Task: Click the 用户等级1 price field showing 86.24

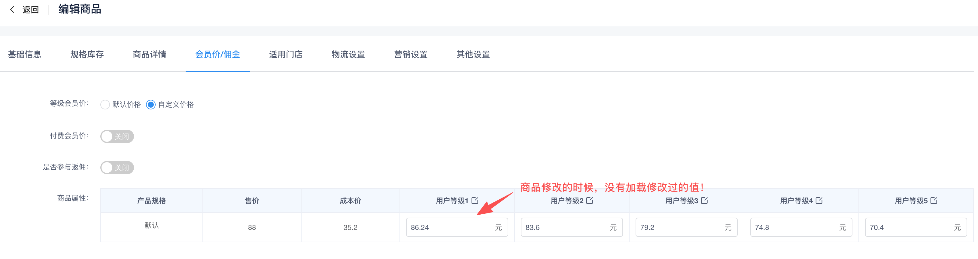Action: 450,227
